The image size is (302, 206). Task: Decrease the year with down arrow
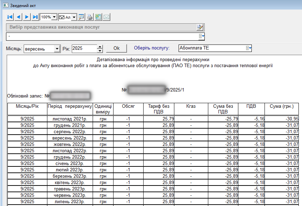100,51
